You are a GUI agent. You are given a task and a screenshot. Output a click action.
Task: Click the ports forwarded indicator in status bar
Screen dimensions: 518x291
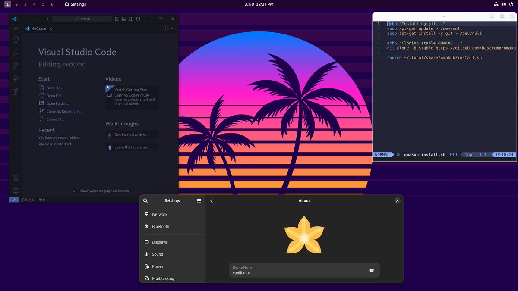coord(42,200)
